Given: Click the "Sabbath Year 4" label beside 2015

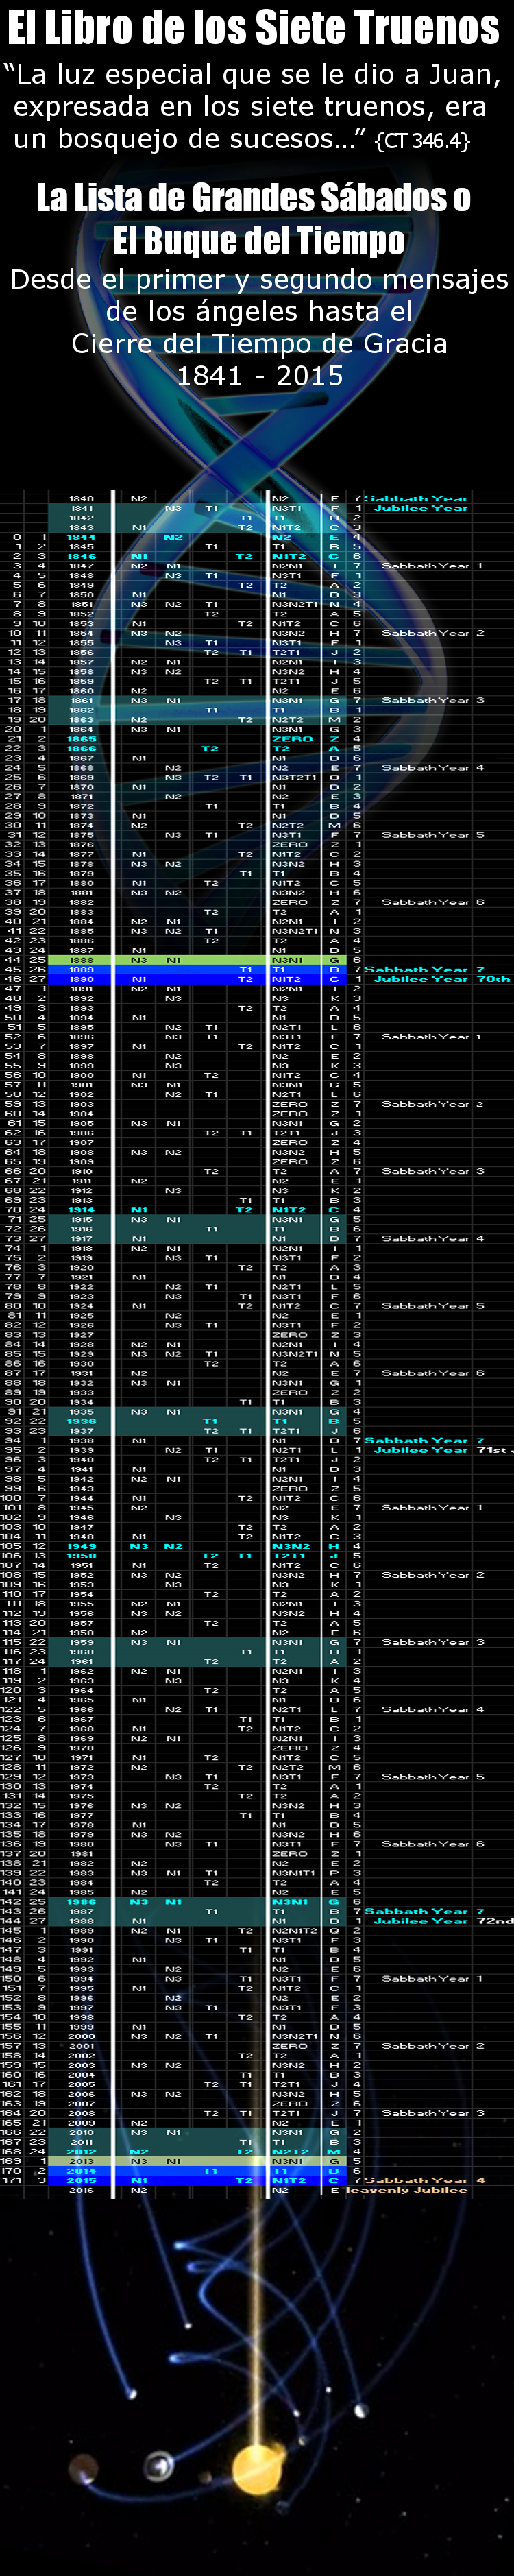Looking at the screenshot, I should (x=424, y=2180).
